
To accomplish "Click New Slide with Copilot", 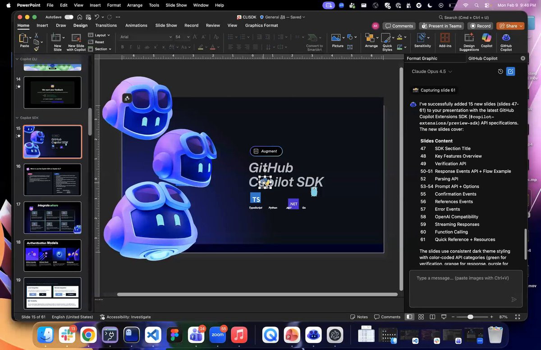I will 76,40.
